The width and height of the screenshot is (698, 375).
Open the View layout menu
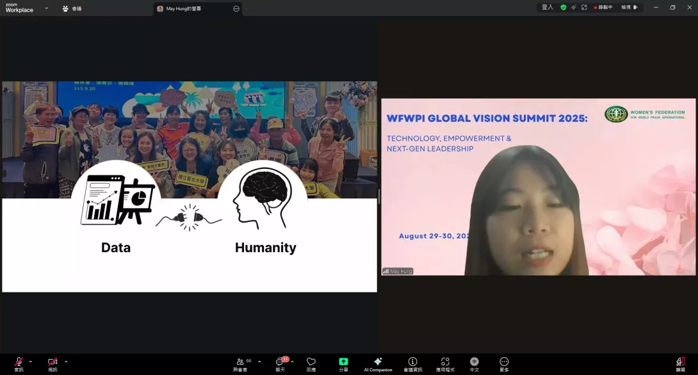(629, 7)
